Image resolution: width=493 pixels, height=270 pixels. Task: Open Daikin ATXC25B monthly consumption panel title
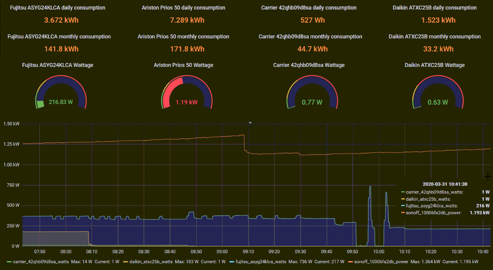tap(435, 36)
